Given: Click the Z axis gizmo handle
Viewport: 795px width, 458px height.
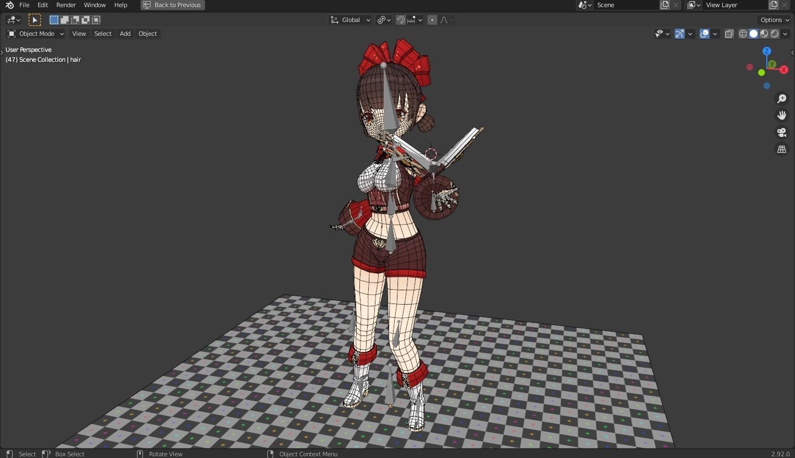Looking at the screenshot, I should pos(766,51).
